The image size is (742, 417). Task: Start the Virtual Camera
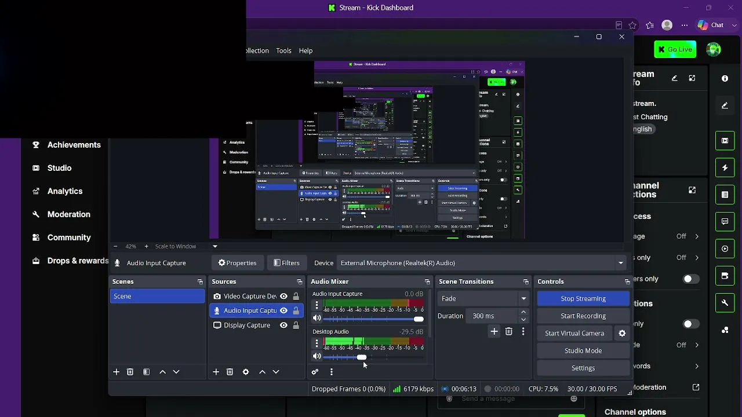click(574, 333)
